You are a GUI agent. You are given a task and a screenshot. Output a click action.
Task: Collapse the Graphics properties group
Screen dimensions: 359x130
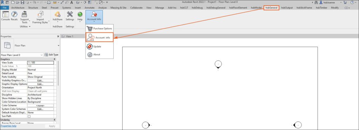(54, 59)
